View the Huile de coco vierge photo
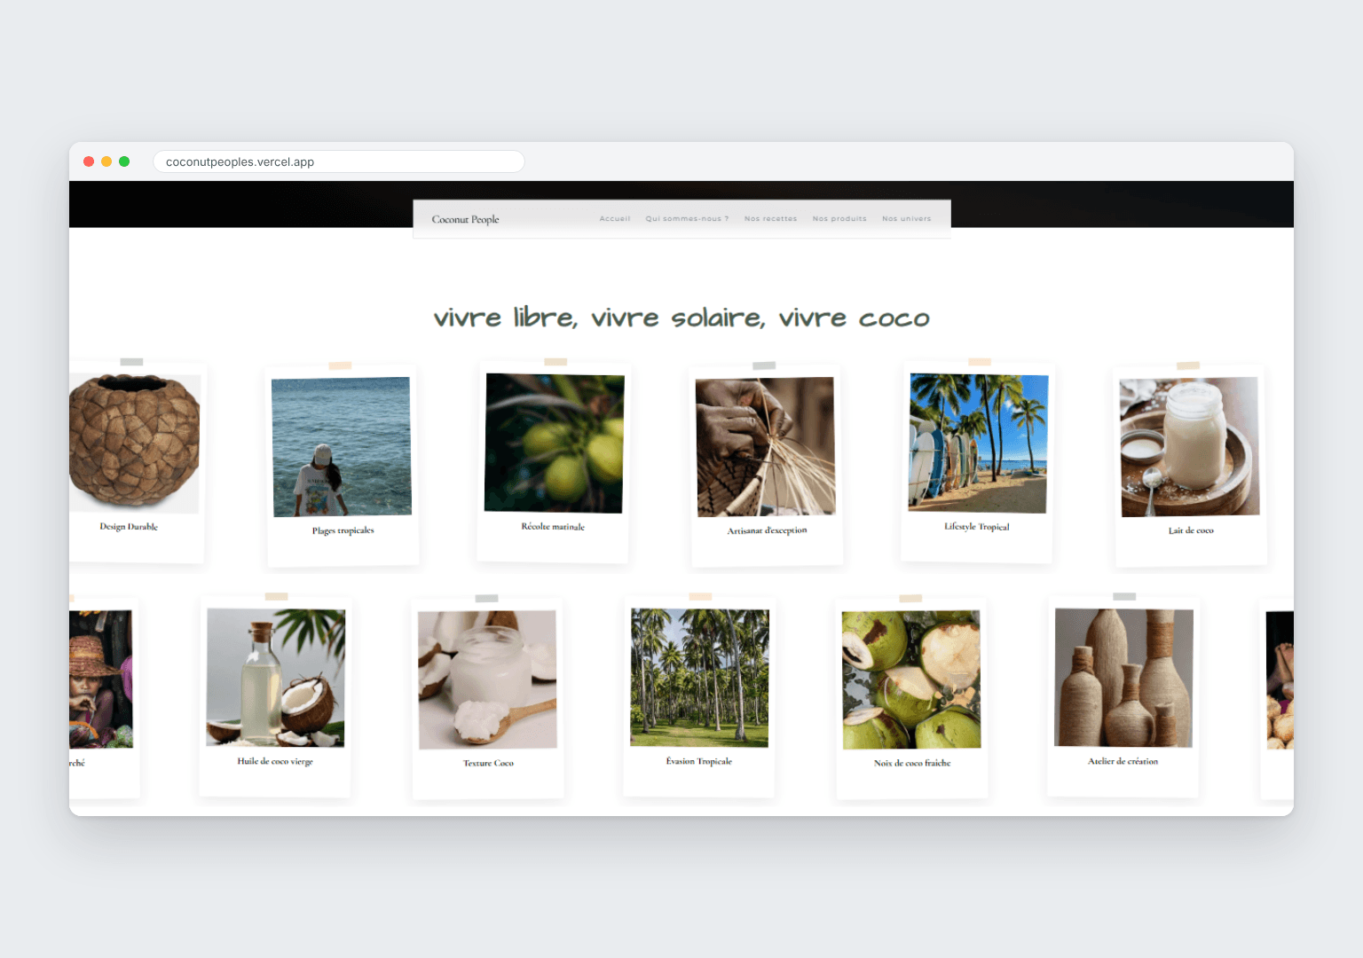 276,678
